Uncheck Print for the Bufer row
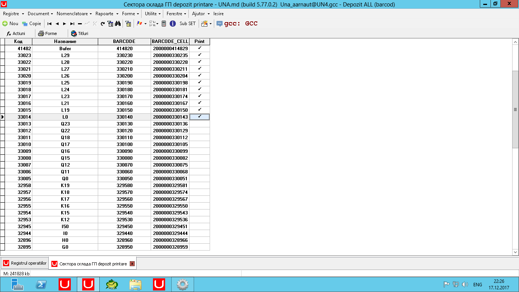Screen dimensions: 519x292 199,48
